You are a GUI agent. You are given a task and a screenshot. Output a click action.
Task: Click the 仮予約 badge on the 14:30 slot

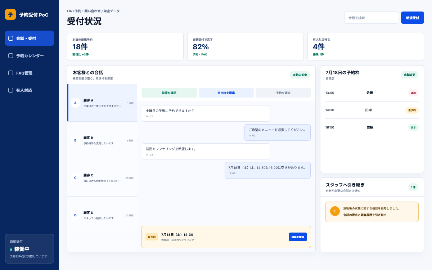point(412,110)
